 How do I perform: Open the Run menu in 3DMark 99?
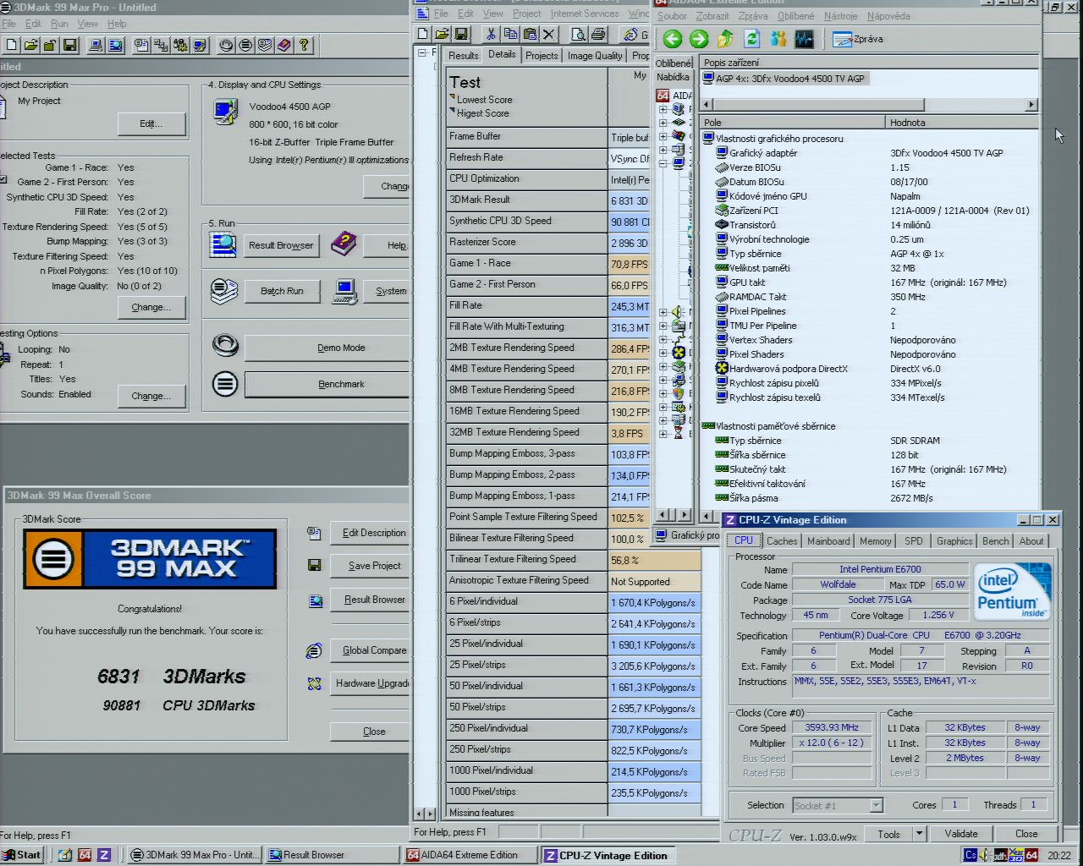pos(59,24)
